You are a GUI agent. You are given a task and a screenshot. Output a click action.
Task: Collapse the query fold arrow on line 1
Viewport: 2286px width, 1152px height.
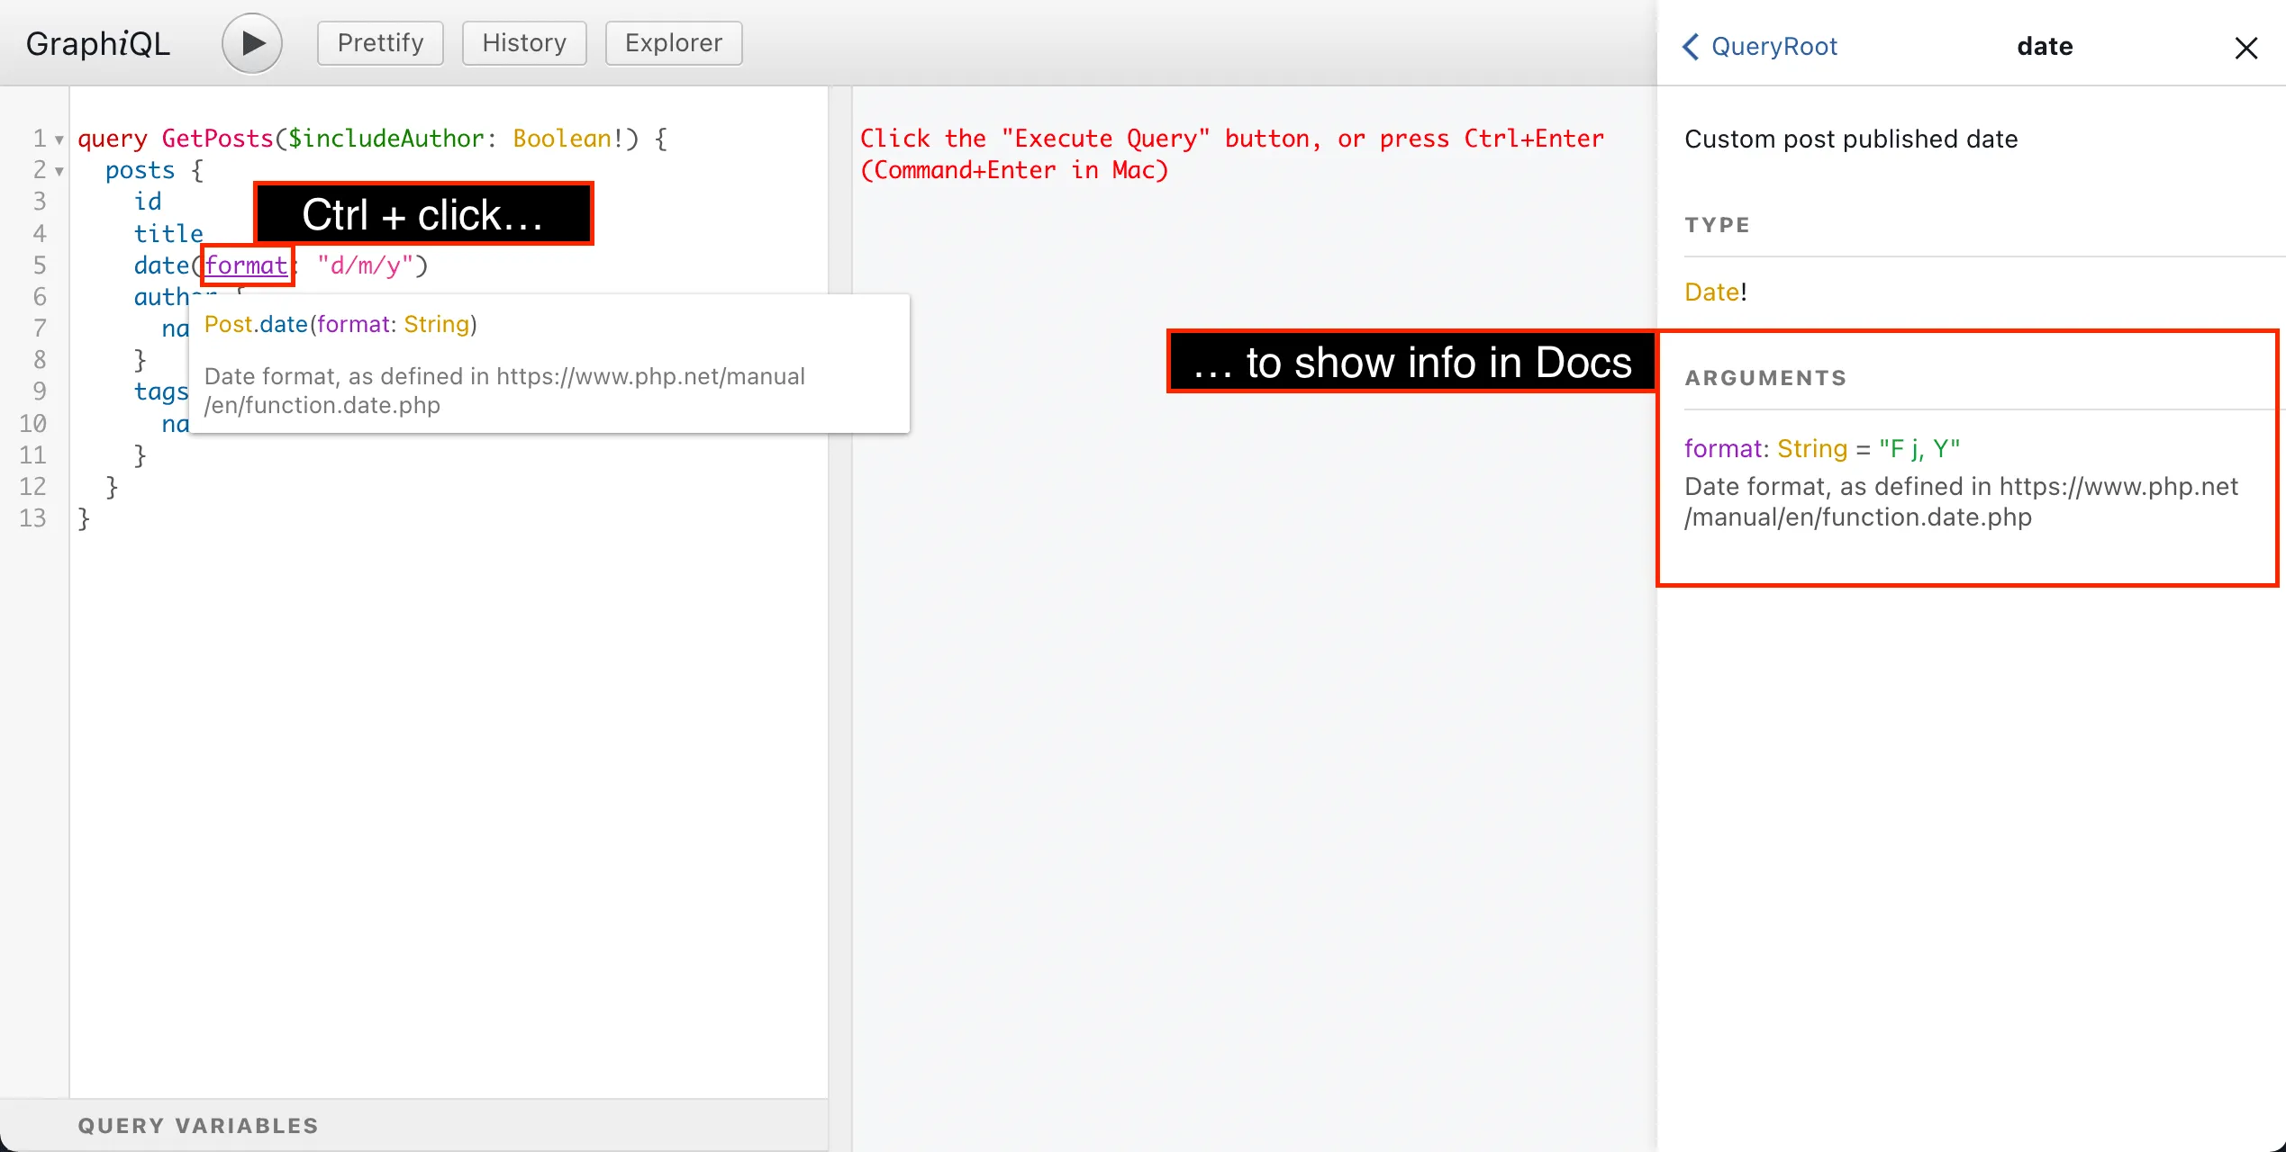point(59,139)
